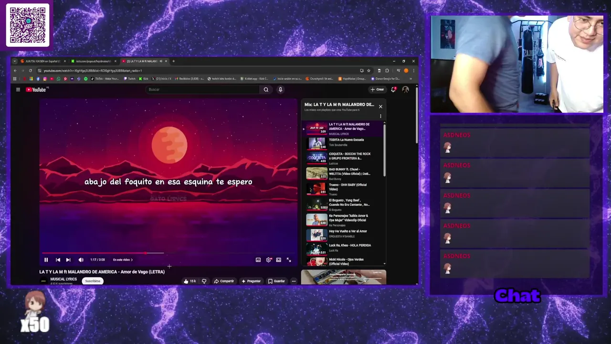Enter fullscreen on the video
Screen dimensions: 611x344
(289, 260)
